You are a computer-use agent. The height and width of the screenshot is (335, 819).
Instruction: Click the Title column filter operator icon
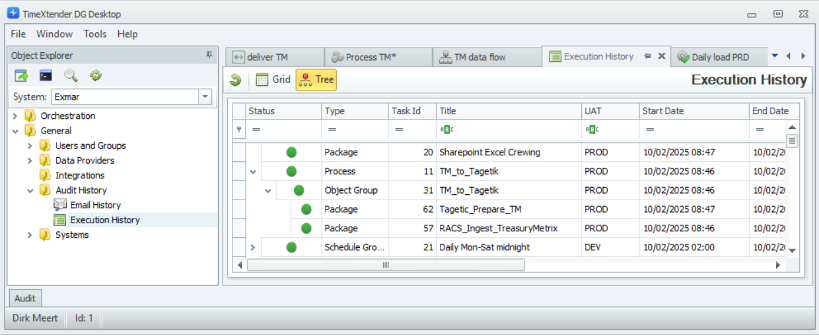pyautogui.click(x=447, y=130)
